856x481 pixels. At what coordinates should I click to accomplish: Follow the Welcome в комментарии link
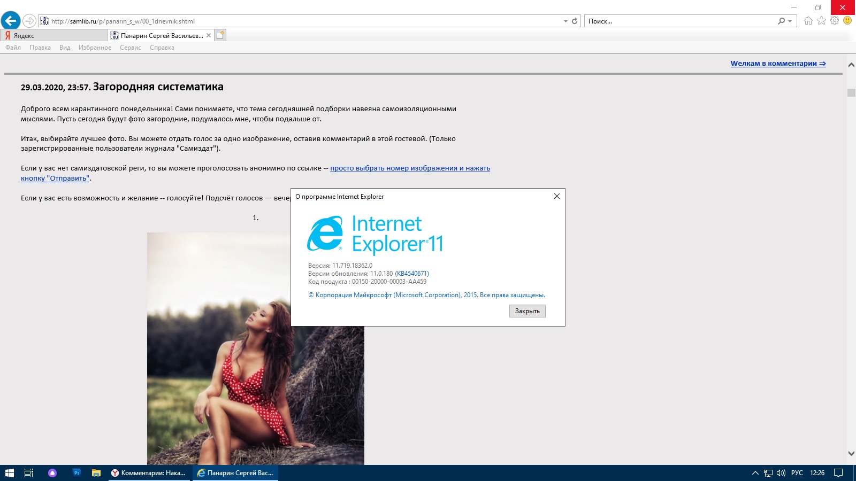(x=778, y=64)
